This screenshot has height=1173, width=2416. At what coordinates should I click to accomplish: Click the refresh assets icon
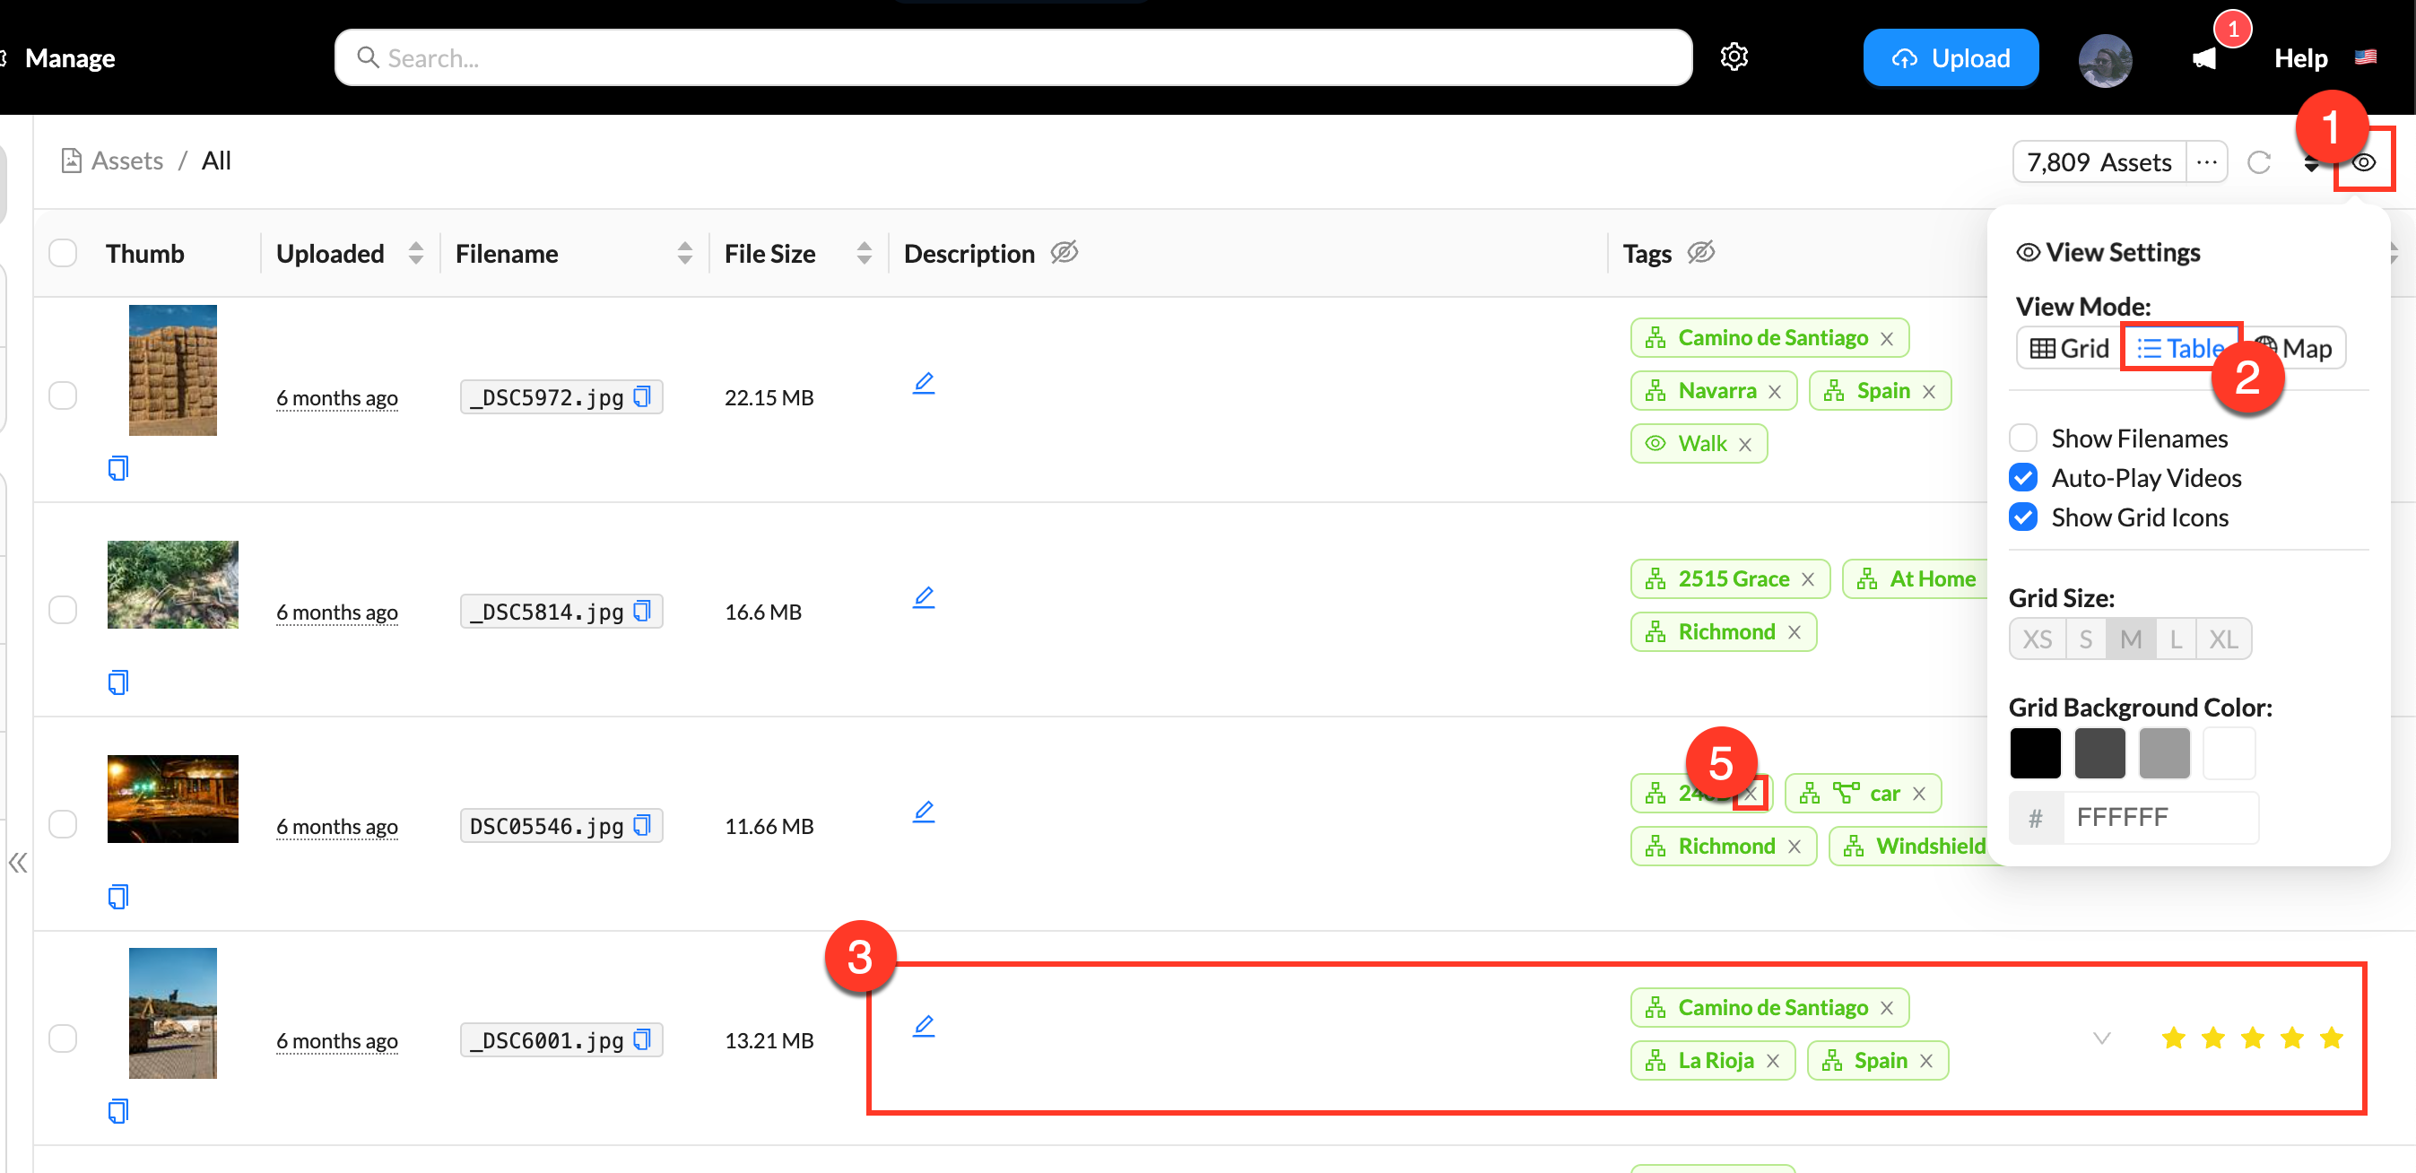click(2258, 162)
